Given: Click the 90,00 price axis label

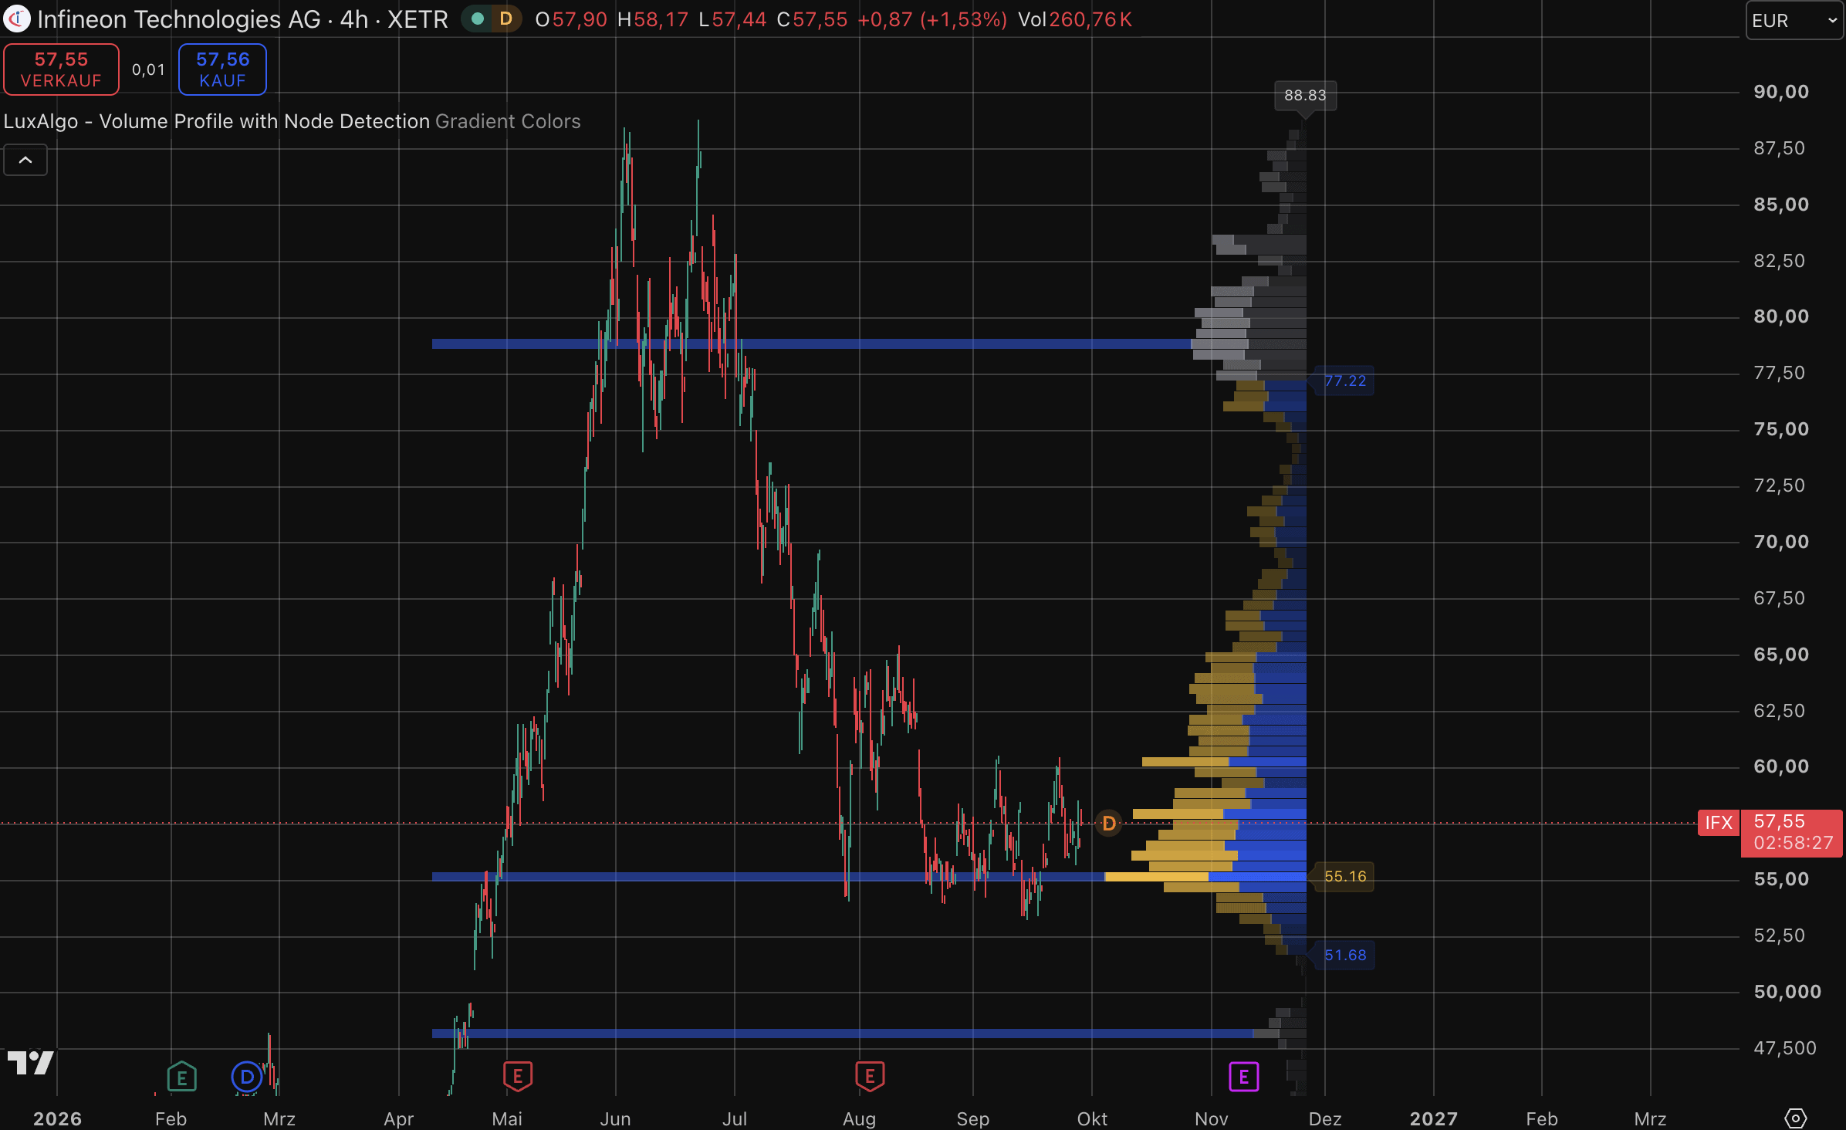Looking at the screenshot, I should pyautogui.click(x=1781, y=92).
